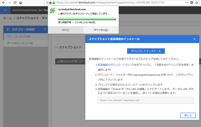Click the browser forward arrow
The height and width of the screenshot is (127, 201).
click(x=9, y=3)
